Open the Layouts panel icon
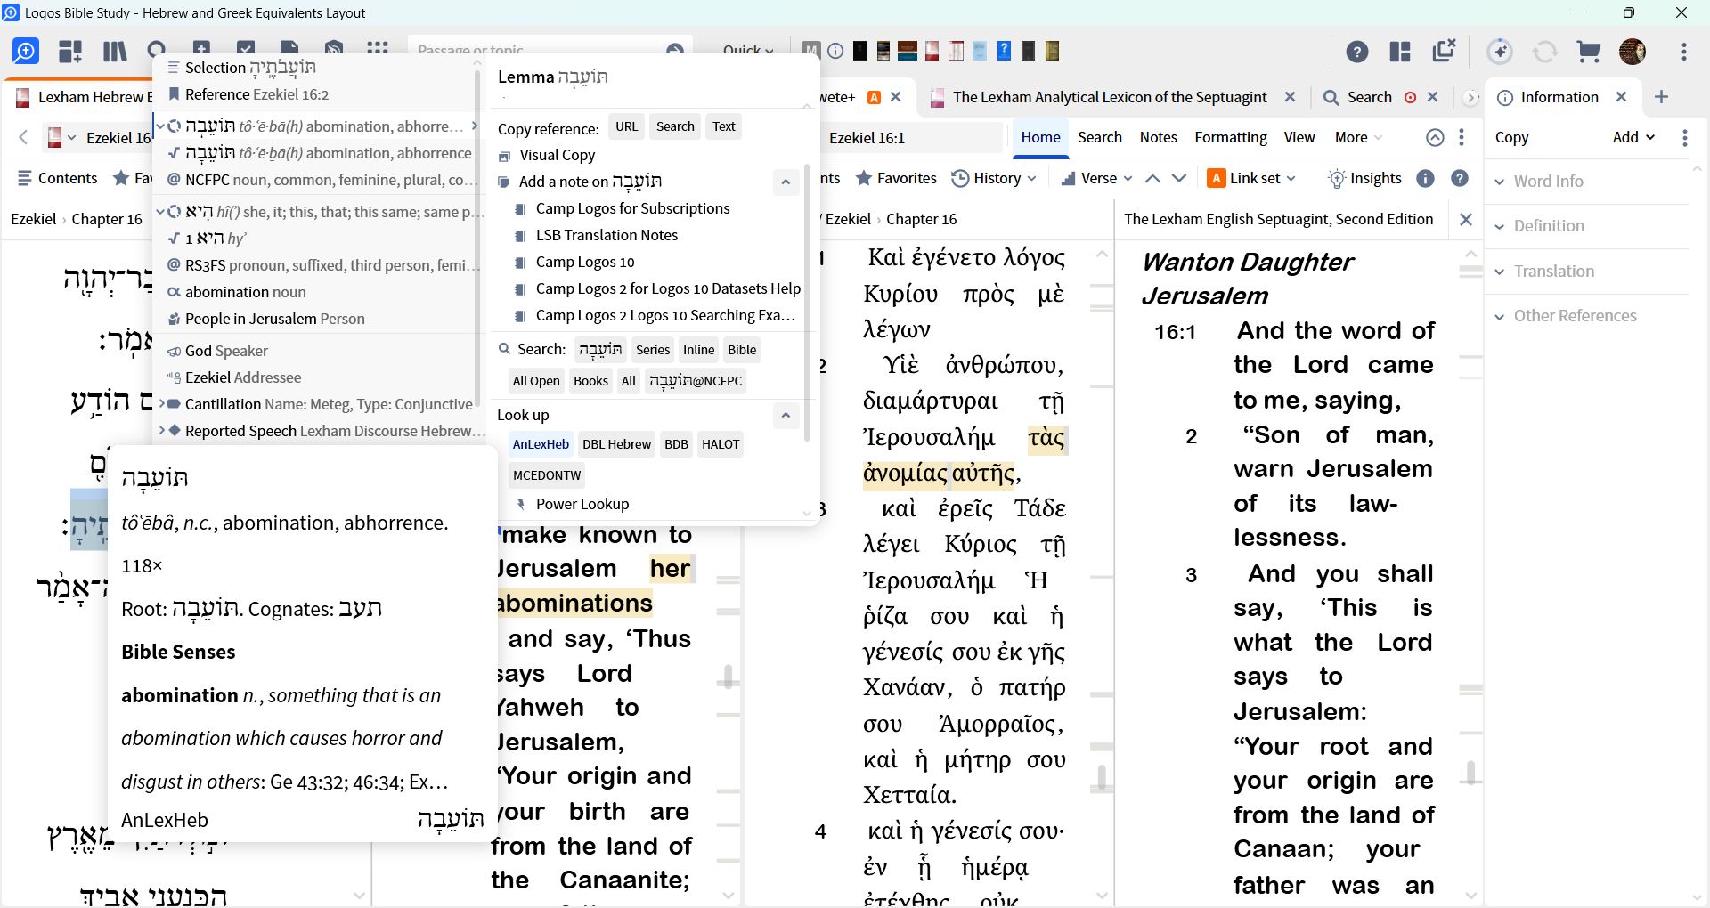The width and height of the screenshot is (1710, 908). (1400, 52)
